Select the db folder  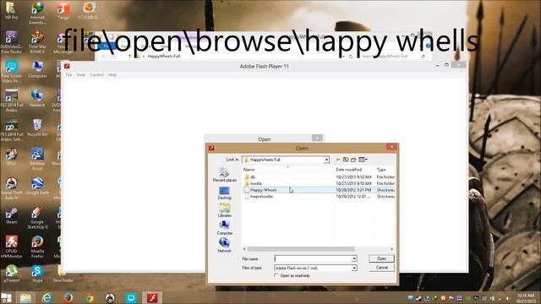pyautogui.click(x=253, y=176)
